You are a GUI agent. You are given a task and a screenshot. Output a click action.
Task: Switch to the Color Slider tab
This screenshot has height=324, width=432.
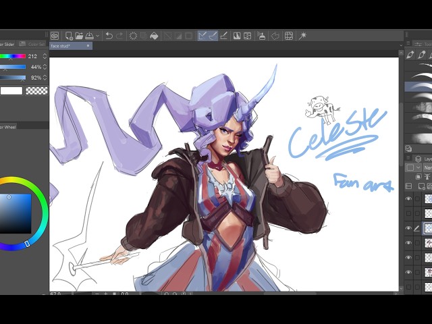tap(7, 44)
